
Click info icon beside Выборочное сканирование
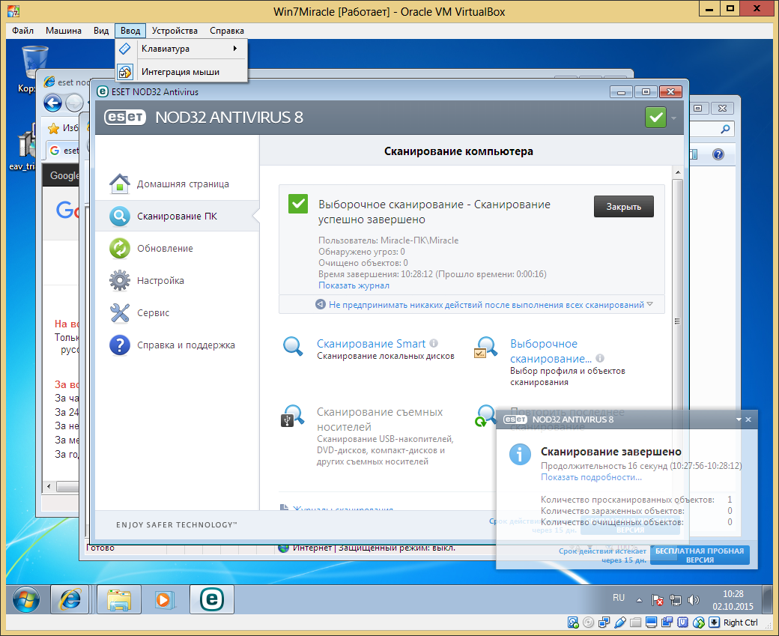click(x=600, y=358)
